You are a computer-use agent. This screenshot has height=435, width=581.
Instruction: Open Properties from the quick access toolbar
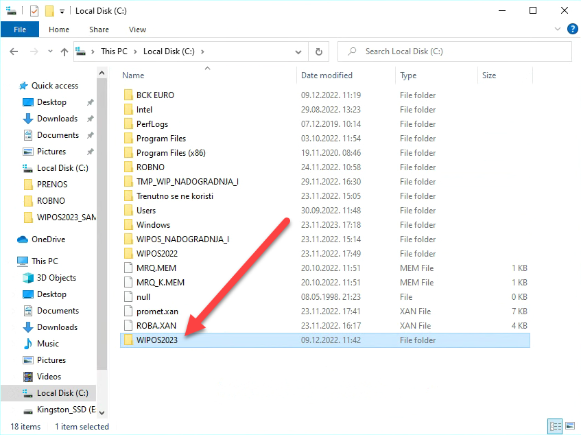pos(34,11)
